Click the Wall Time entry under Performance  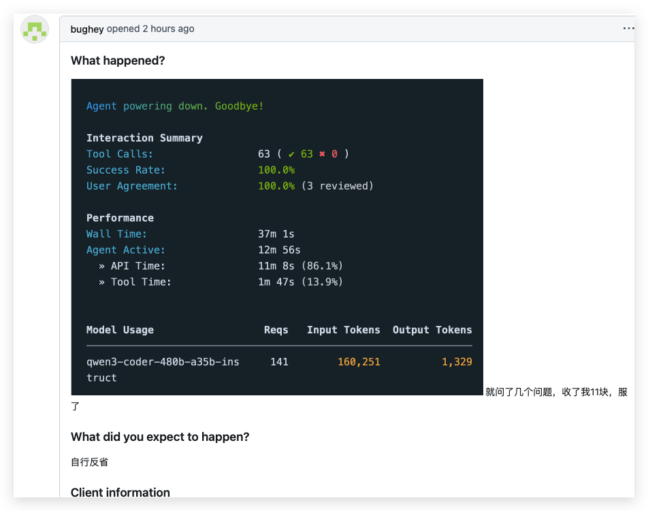click(x=116, y=233)
